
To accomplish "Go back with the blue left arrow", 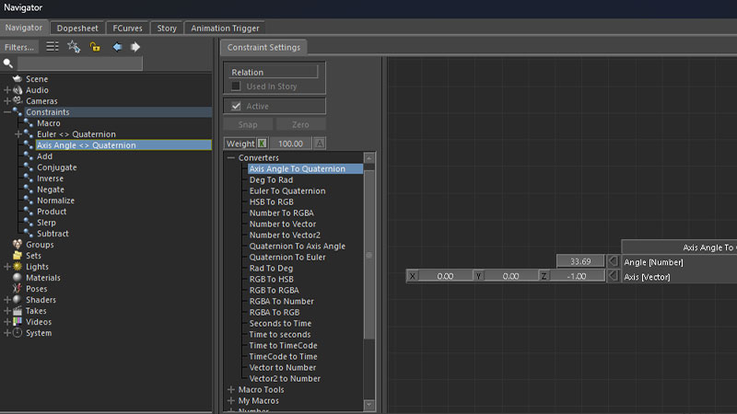I will (117, 47).
